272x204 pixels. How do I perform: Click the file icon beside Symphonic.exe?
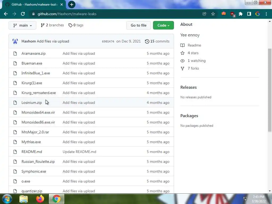coord(15,171)
